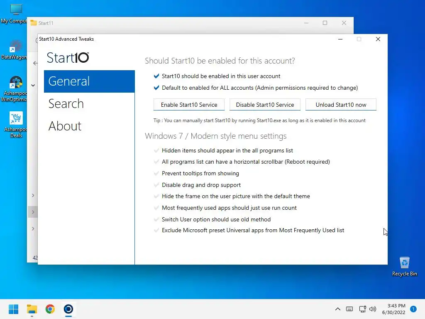Select the My Computer desktop icon
Screen dimensions: 425x319
click(14, 14)
